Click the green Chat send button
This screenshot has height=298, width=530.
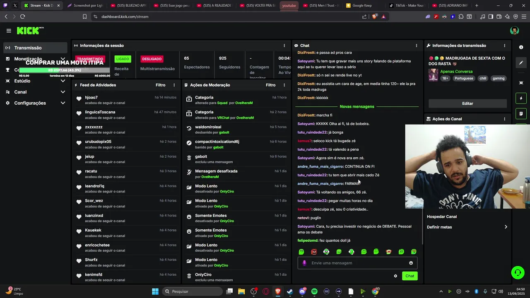click(410, 276)
